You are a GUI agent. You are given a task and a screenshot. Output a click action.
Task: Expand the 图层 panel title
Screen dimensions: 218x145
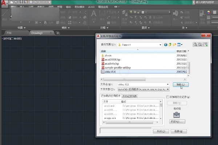click(x=146, y=28)
